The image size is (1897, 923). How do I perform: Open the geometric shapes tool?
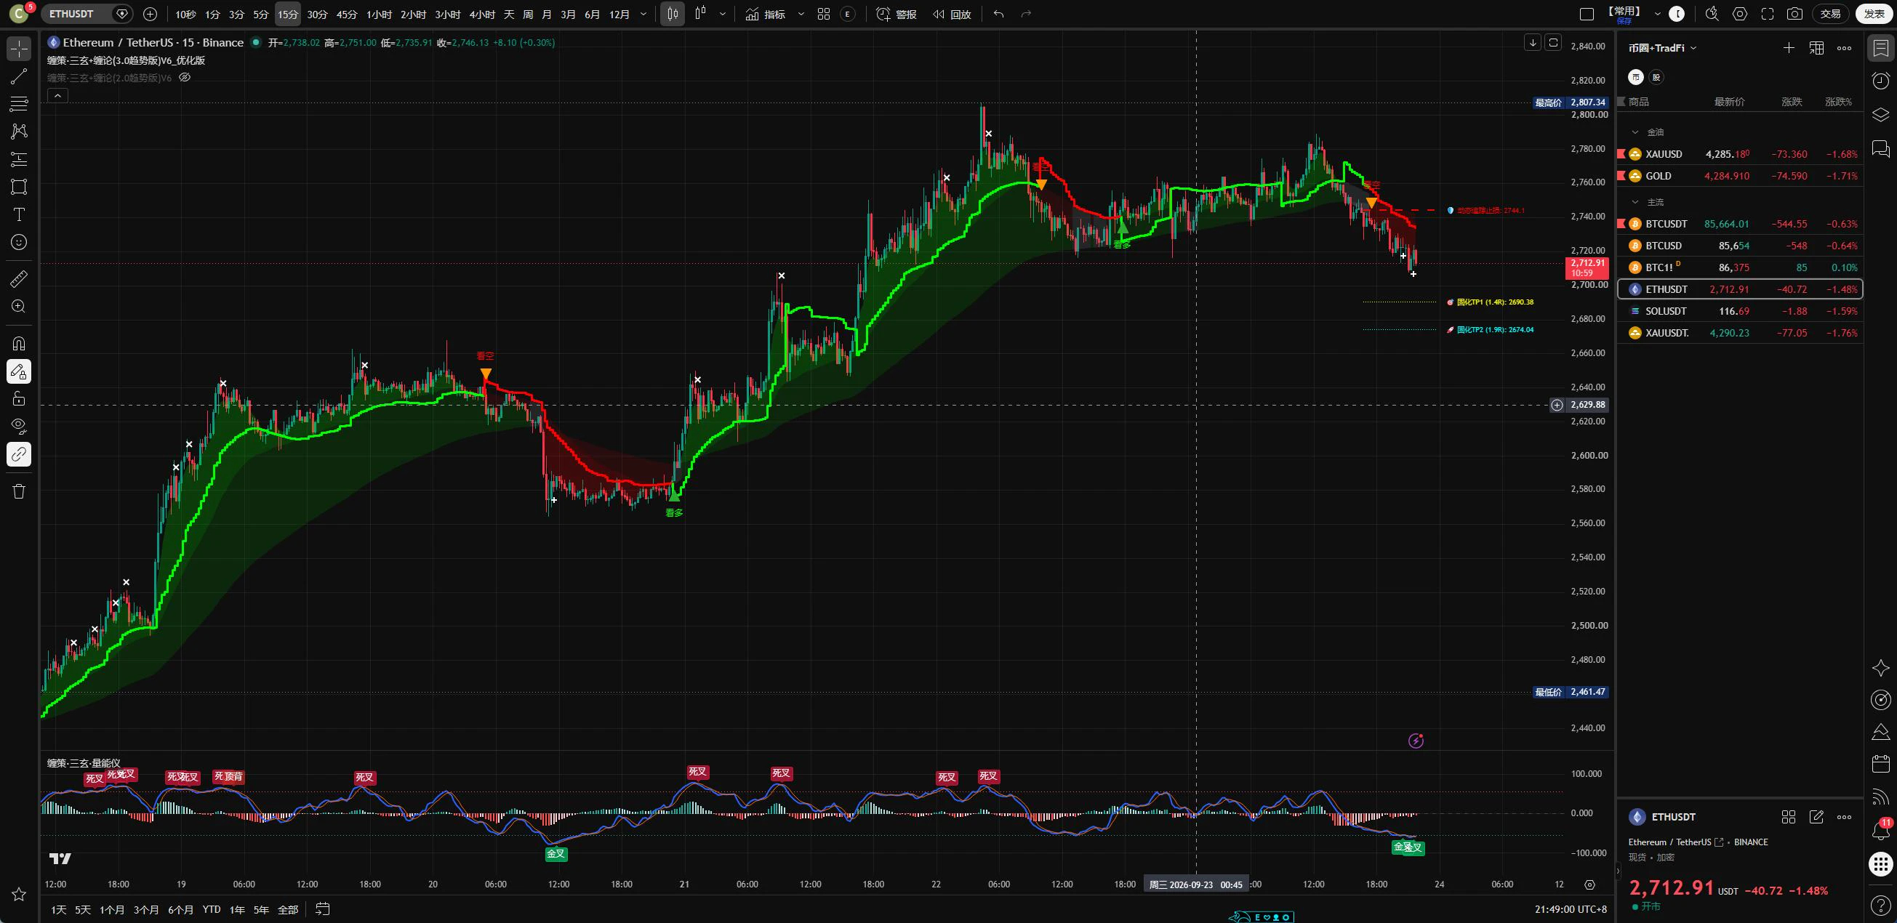(x=19, y=187)
